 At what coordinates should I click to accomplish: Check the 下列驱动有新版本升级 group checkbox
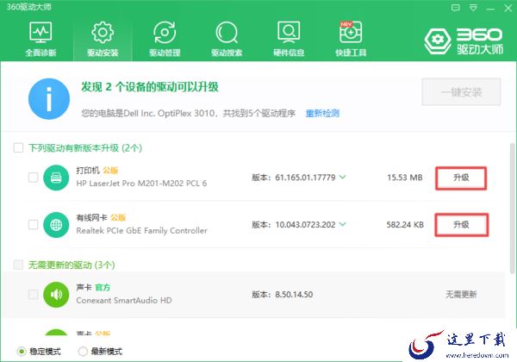[x=18, y=147]
